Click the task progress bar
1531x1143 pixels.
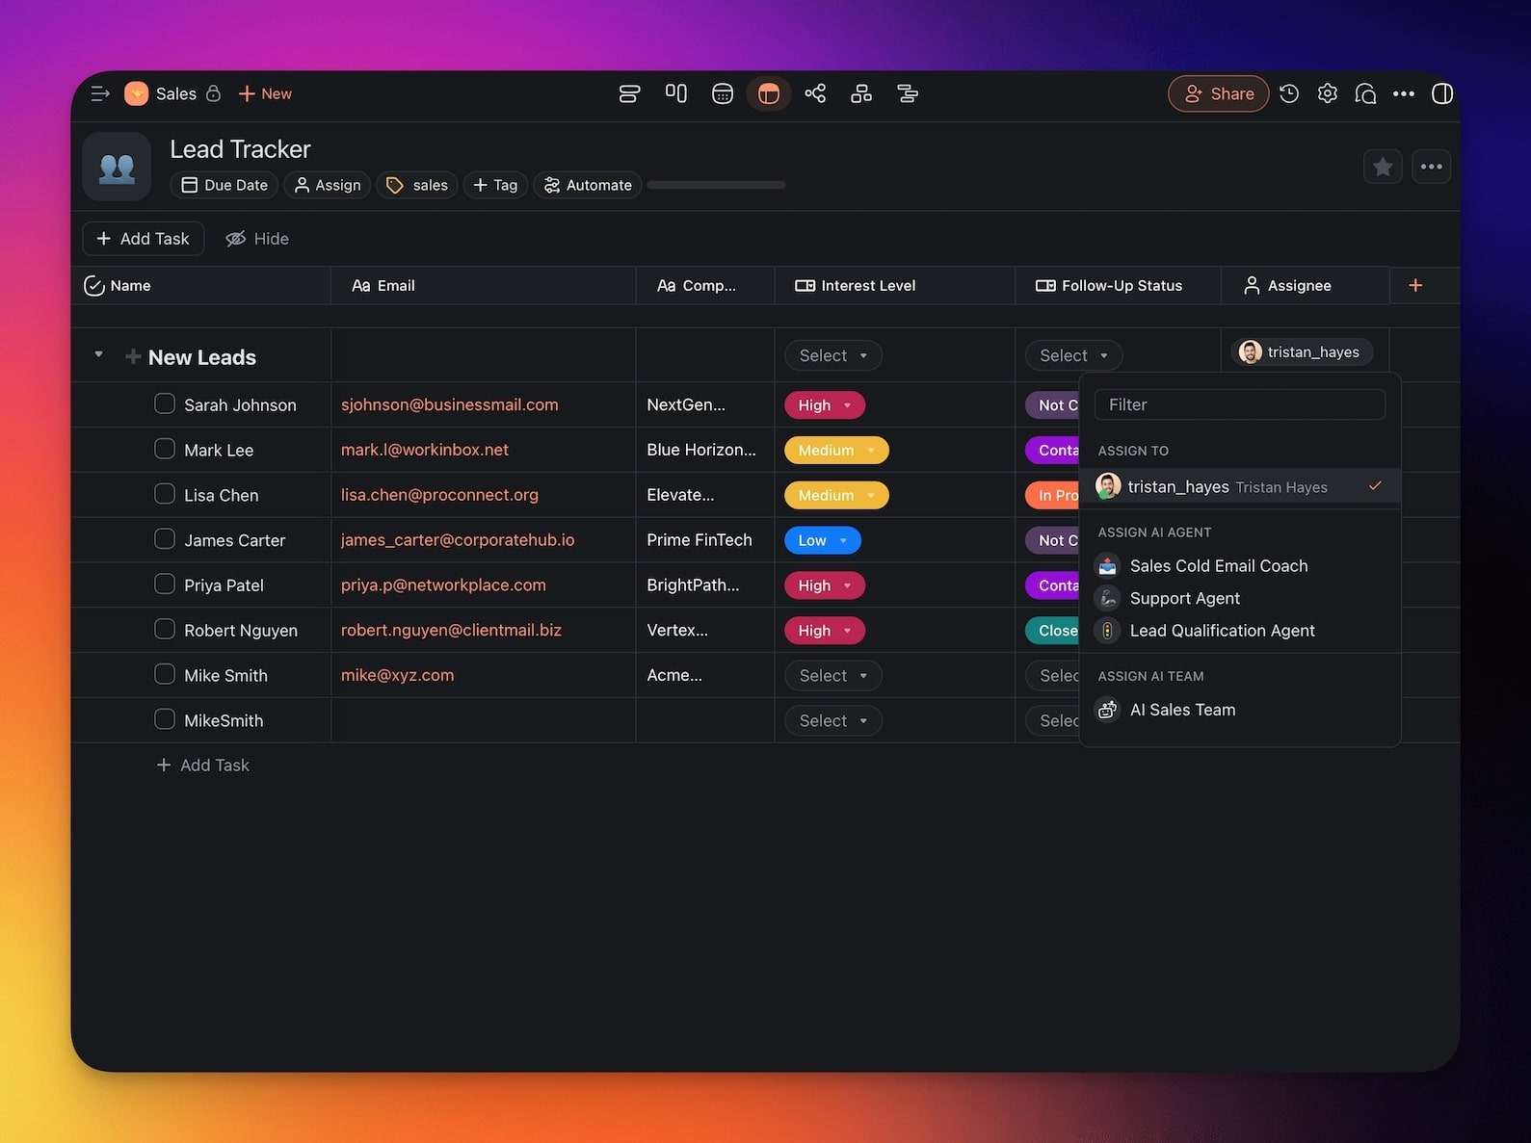coord(716,185)
